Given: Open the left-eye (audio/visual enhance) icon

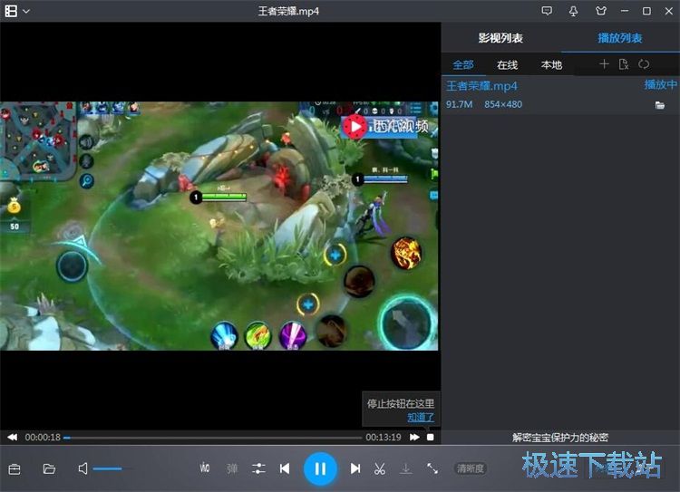Looking at the screenshot, I should [205, 468].
